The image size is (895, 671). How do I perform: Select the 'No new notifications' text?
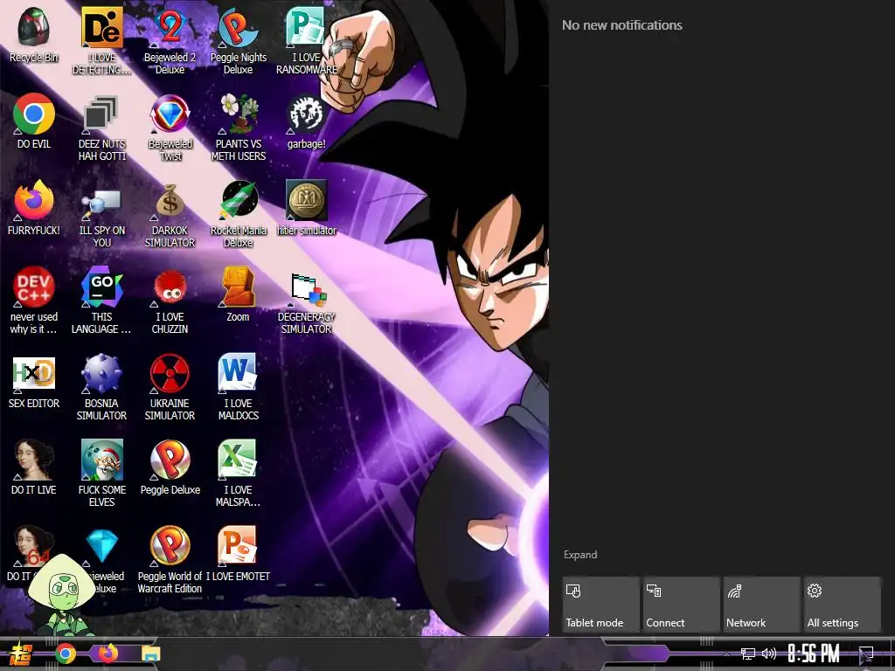point(621,25)
